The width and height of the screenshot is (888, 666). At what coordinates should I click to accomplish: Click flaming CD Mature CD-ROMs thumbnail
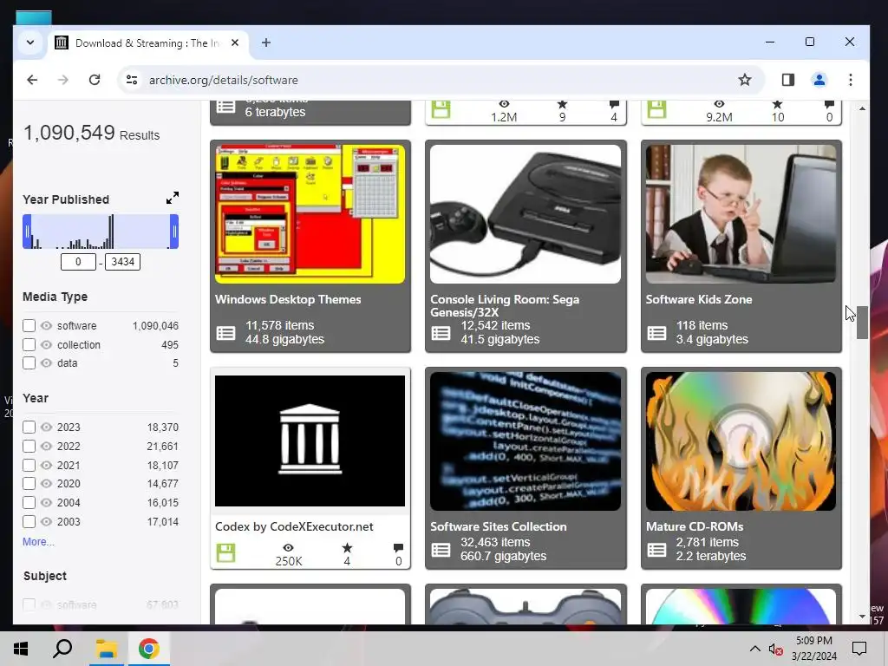click(x=741, y=441)
